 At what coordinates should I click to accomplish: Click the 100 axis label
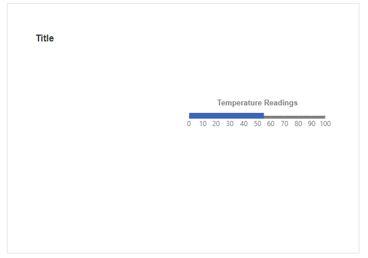325,124
